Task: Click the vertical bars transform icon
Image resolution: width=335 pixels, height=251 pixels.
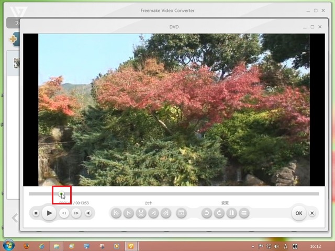Action: (x=232, y=213)
